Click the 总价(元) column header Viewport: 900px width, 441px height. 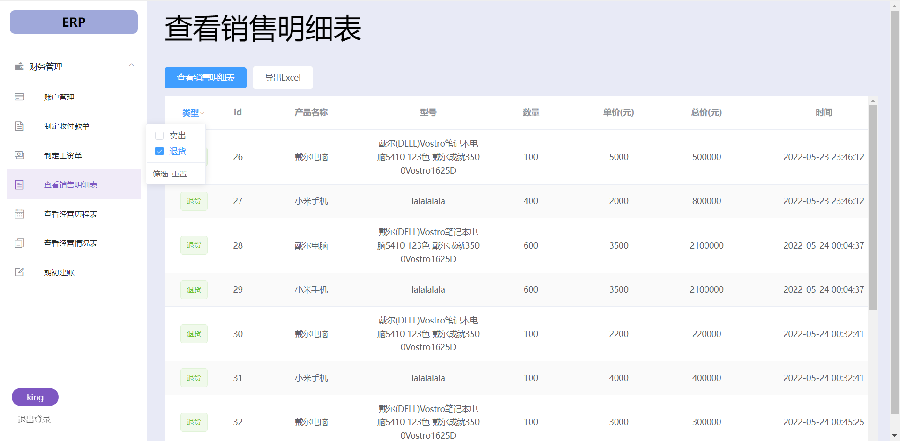(707, 112)
